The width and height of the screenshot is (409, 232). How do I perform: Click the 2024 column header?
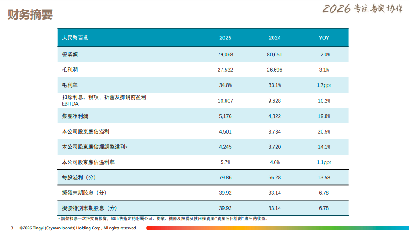pos(275,38)
